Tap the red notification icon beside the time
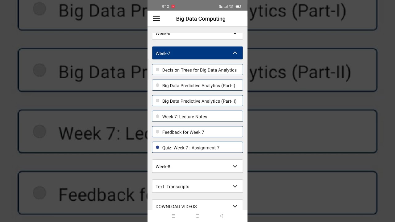Screen dimensions: 395x222 coord(173,6)
